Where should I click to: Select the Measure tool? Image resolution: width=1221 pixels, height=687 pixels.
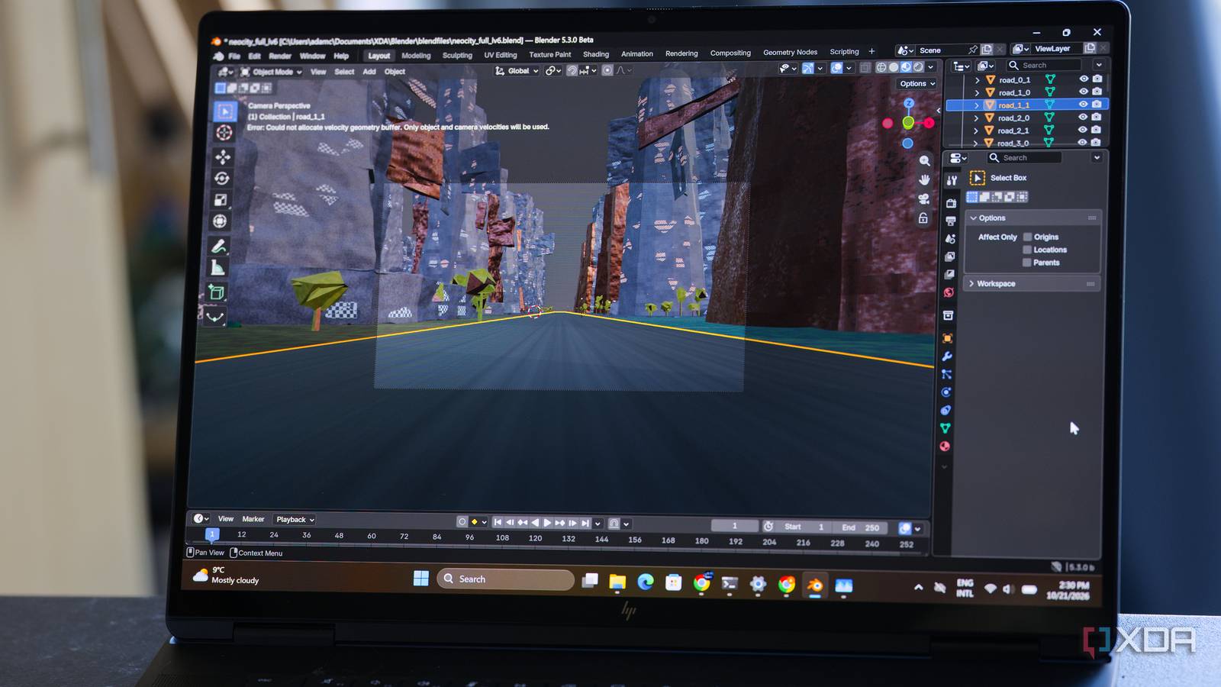coord(218,267)
